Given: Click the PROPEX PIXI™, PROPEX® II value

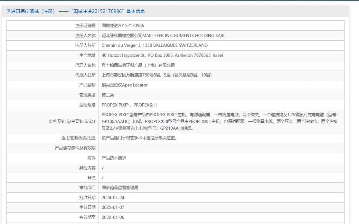Looking at the screenshot, I should coord(129,105).
